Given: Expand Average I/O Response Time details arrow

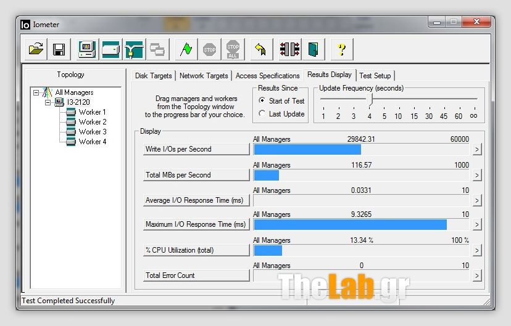Looking at the screenshot, I should tap(477, 200).
